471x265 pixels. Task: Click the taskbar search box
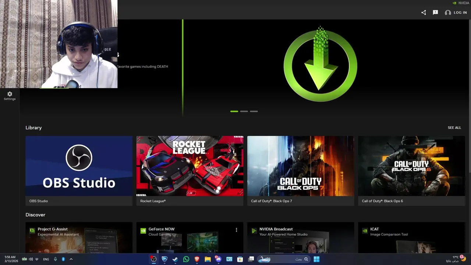coord(283,259)
